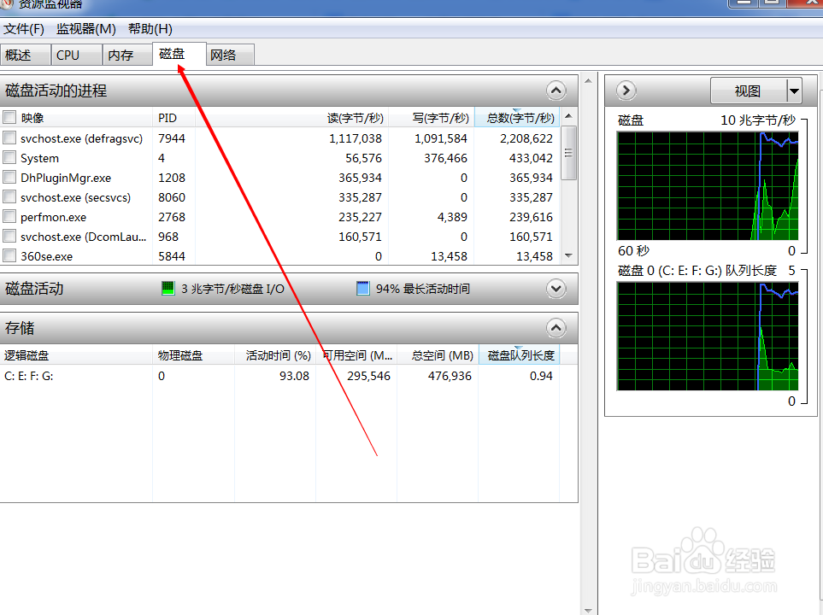Switch to the 网络 tab
Screen dimensions: 823x615
click(231, 56)
